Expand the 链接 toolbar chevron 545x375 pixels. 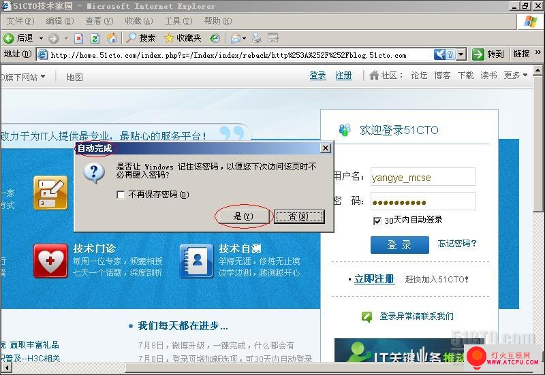(538, 52)
